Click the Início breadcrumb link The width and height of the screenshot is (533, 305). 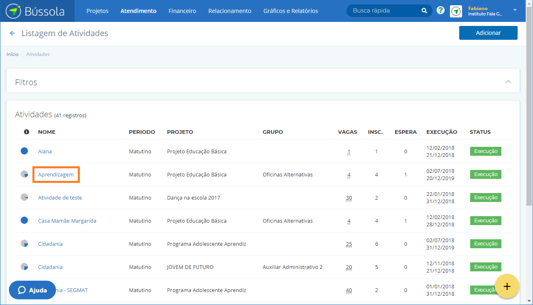(13, 54)
